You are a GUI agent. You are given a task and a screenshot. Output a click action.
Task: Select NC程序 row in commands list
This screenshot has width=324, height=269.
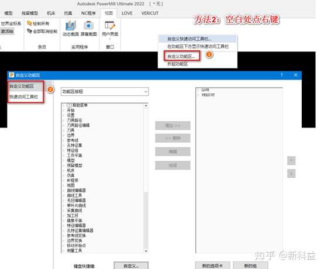pos(73,180)
